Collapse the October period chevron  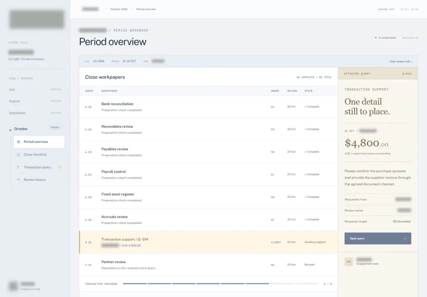click(x=10, y=130)
